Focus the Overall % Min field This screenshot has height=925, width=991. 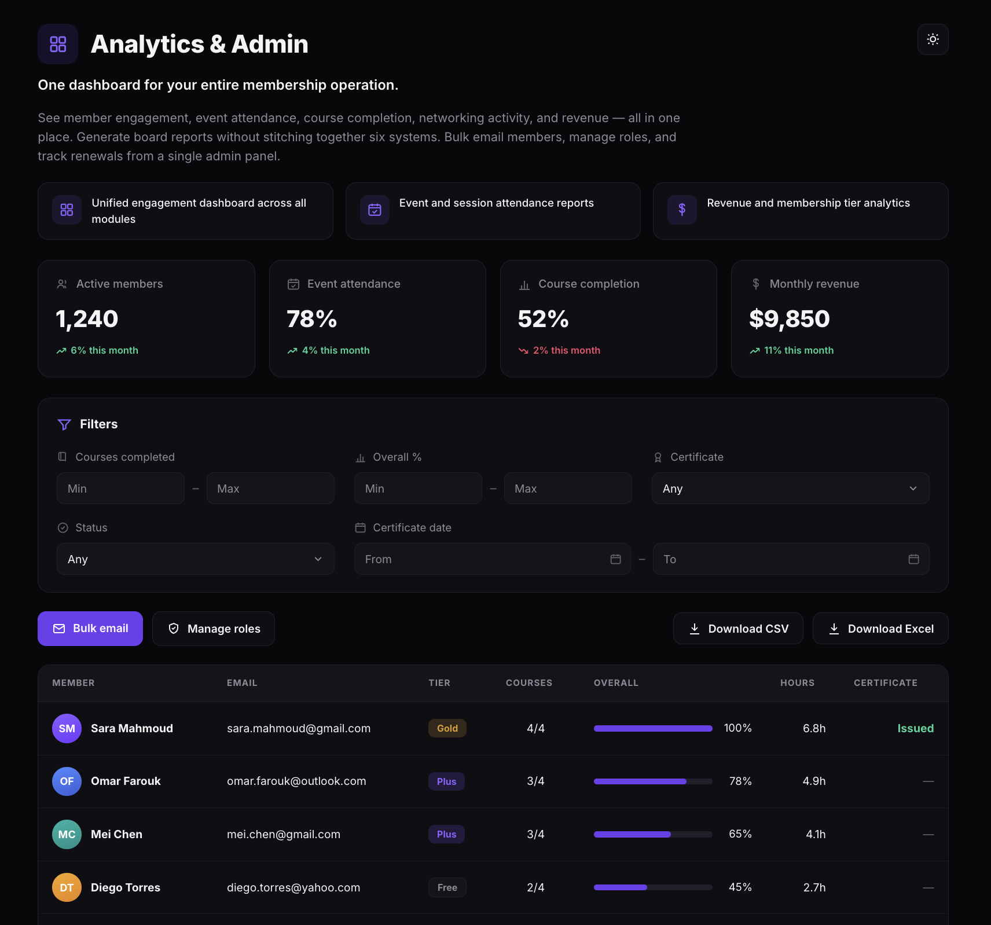418,489
